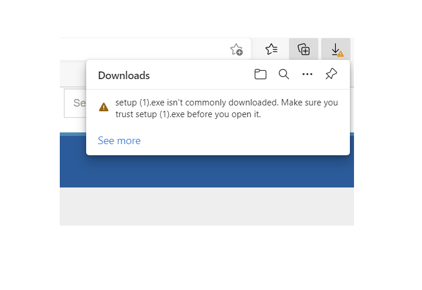Screen dimensions: 422x290
Task: Click the gray page area below banner
Action: coord(205,206)
